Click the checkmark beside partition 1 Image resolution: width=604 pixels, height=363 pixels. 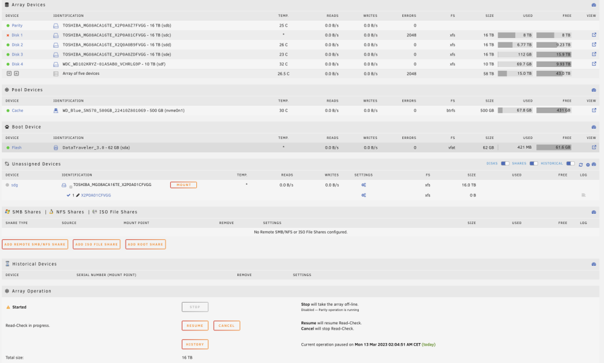pos(69,195)
